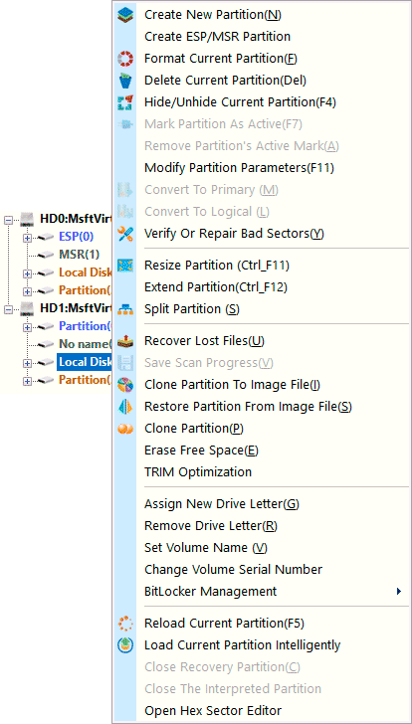Collapse the HD1 disk tree node
This screenshot has width=412, height=724.
point(8,309)
